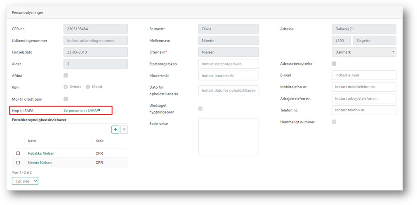This screenshot has height=205, width=417.
Task: Open the Danmark country dropdown
Action: pyautogui.click(x=364, y=52)
